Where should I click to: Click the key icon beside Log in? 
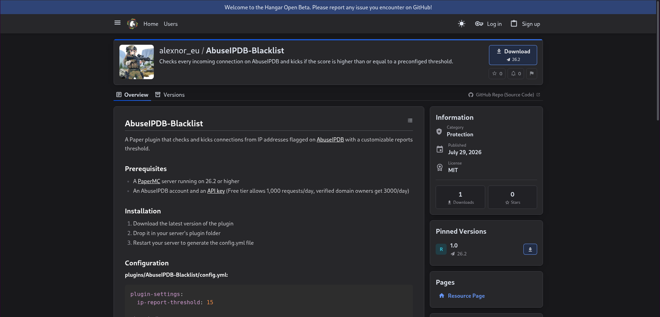[479, 24]
